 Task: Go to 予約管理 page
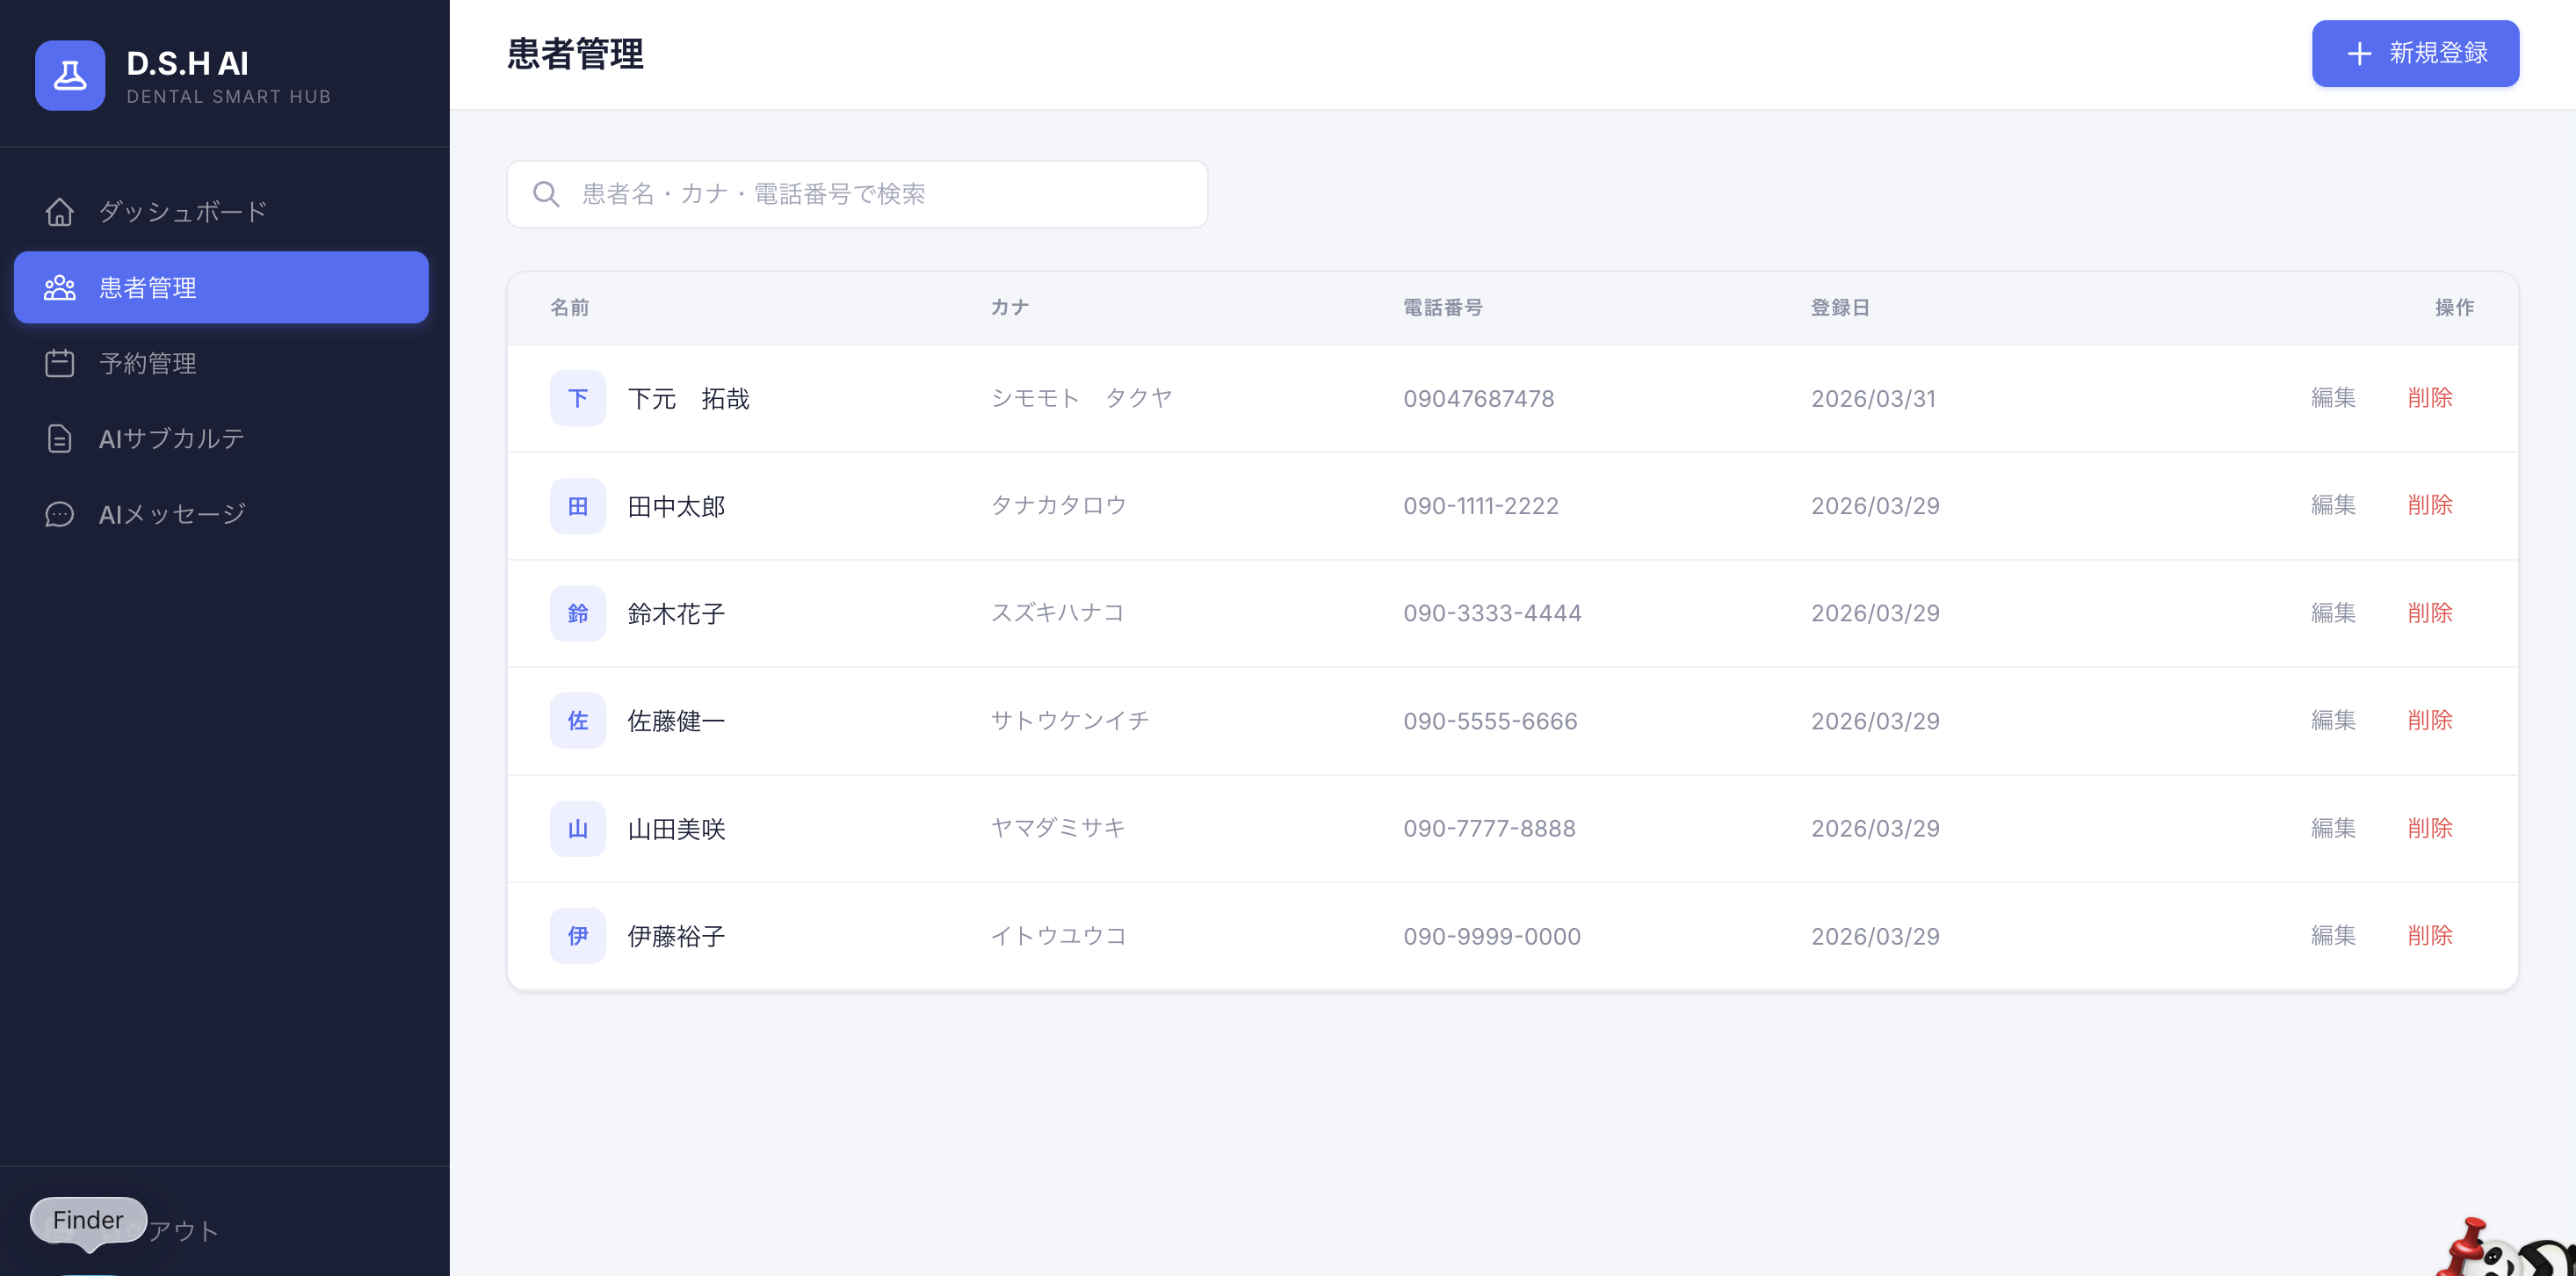(x=221, y=363)
